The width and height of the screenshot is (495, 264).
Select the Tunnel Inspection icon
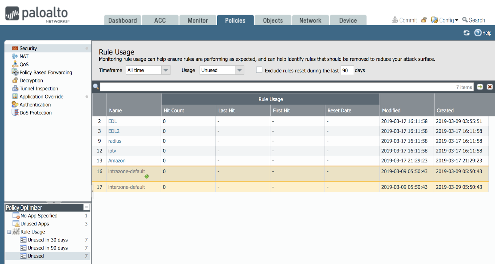pyautogui.click(x=15, y=88)
